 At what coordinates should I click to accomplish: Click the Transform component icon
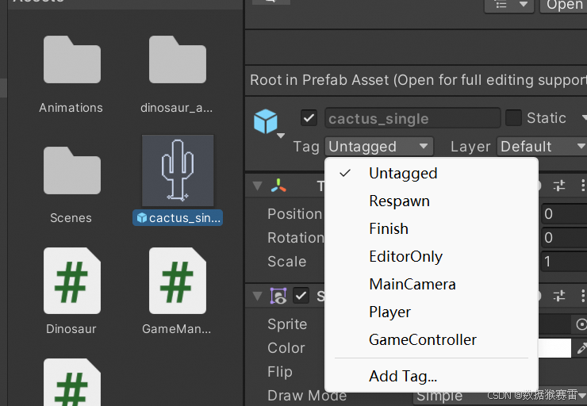(x=278, y=186)
